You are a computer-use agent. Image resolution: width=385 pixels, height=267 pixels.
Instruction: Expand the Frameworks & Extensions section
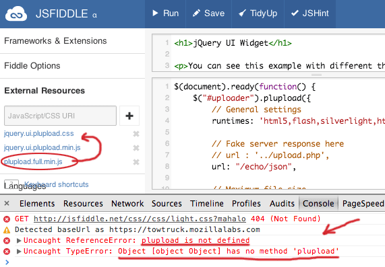55,40
